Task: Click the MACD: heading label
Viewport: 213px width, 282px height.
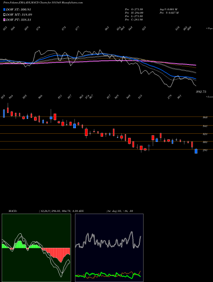Action: point(12,211)
